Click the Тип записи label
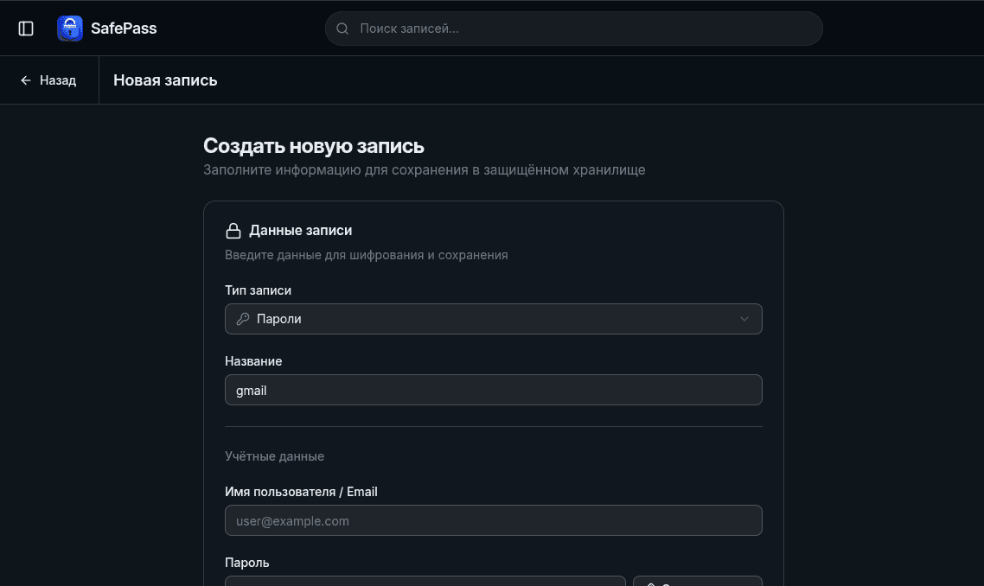The height and width of the screenshot is (586, 984). pos(258,290)
